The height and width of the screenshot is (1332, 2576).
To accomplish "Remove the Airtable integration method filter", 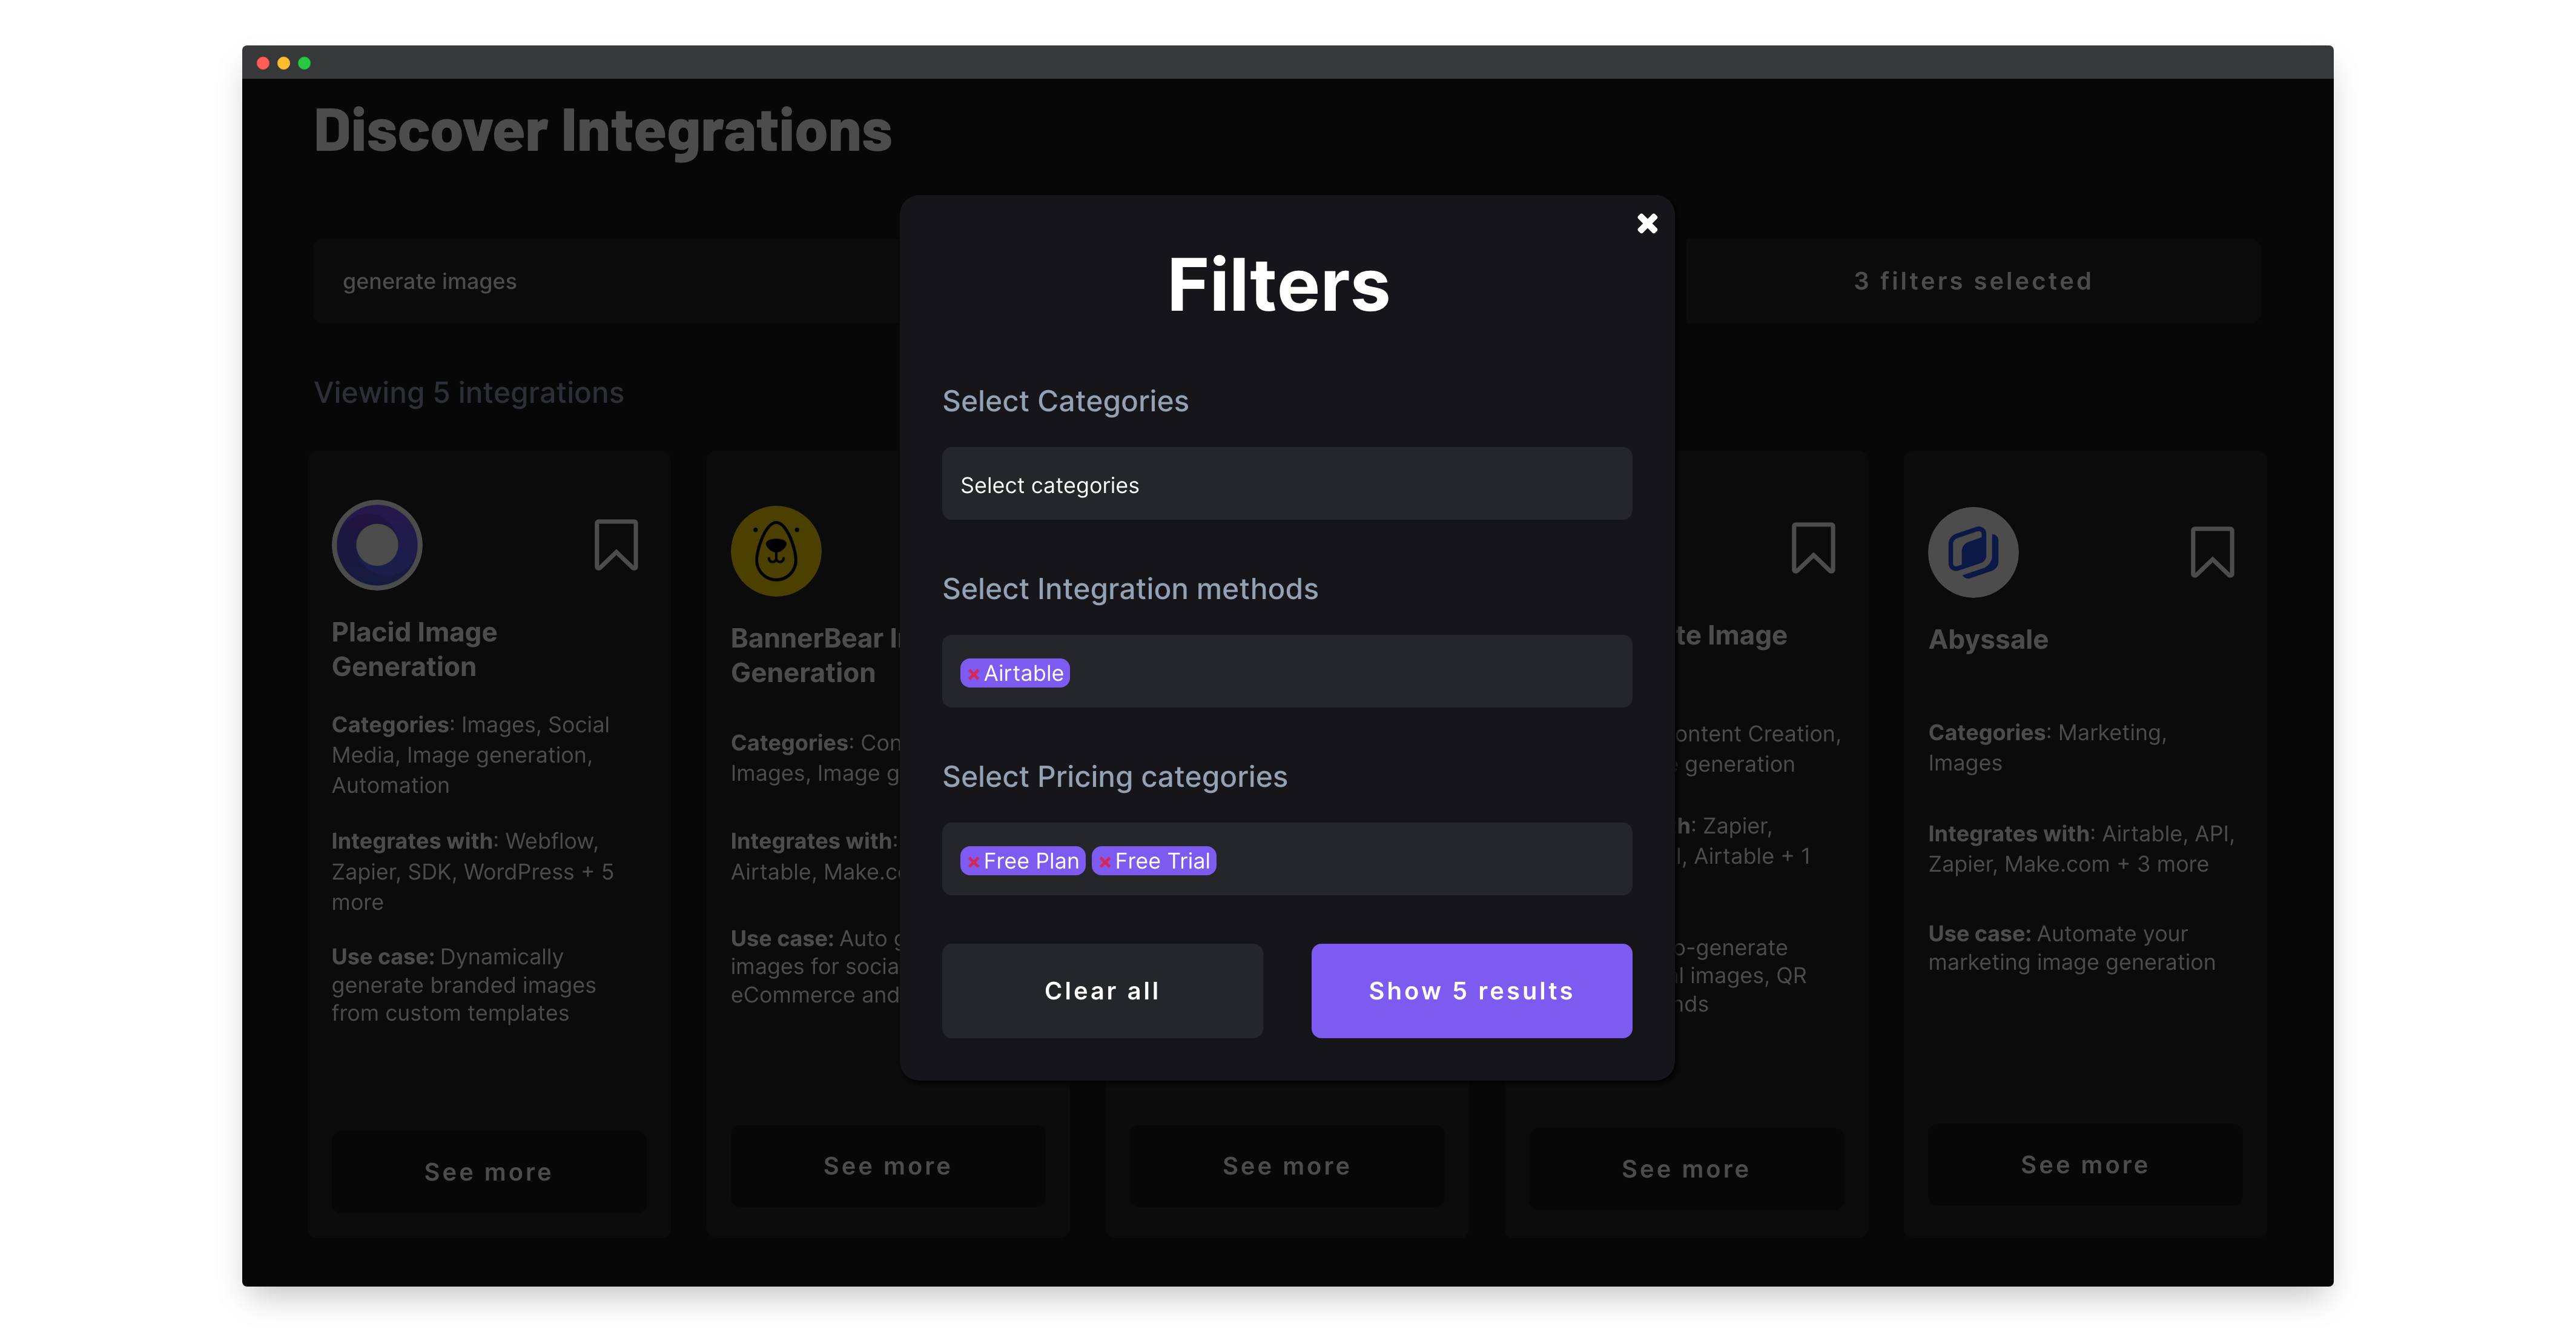I will click(x=974, y=673).
